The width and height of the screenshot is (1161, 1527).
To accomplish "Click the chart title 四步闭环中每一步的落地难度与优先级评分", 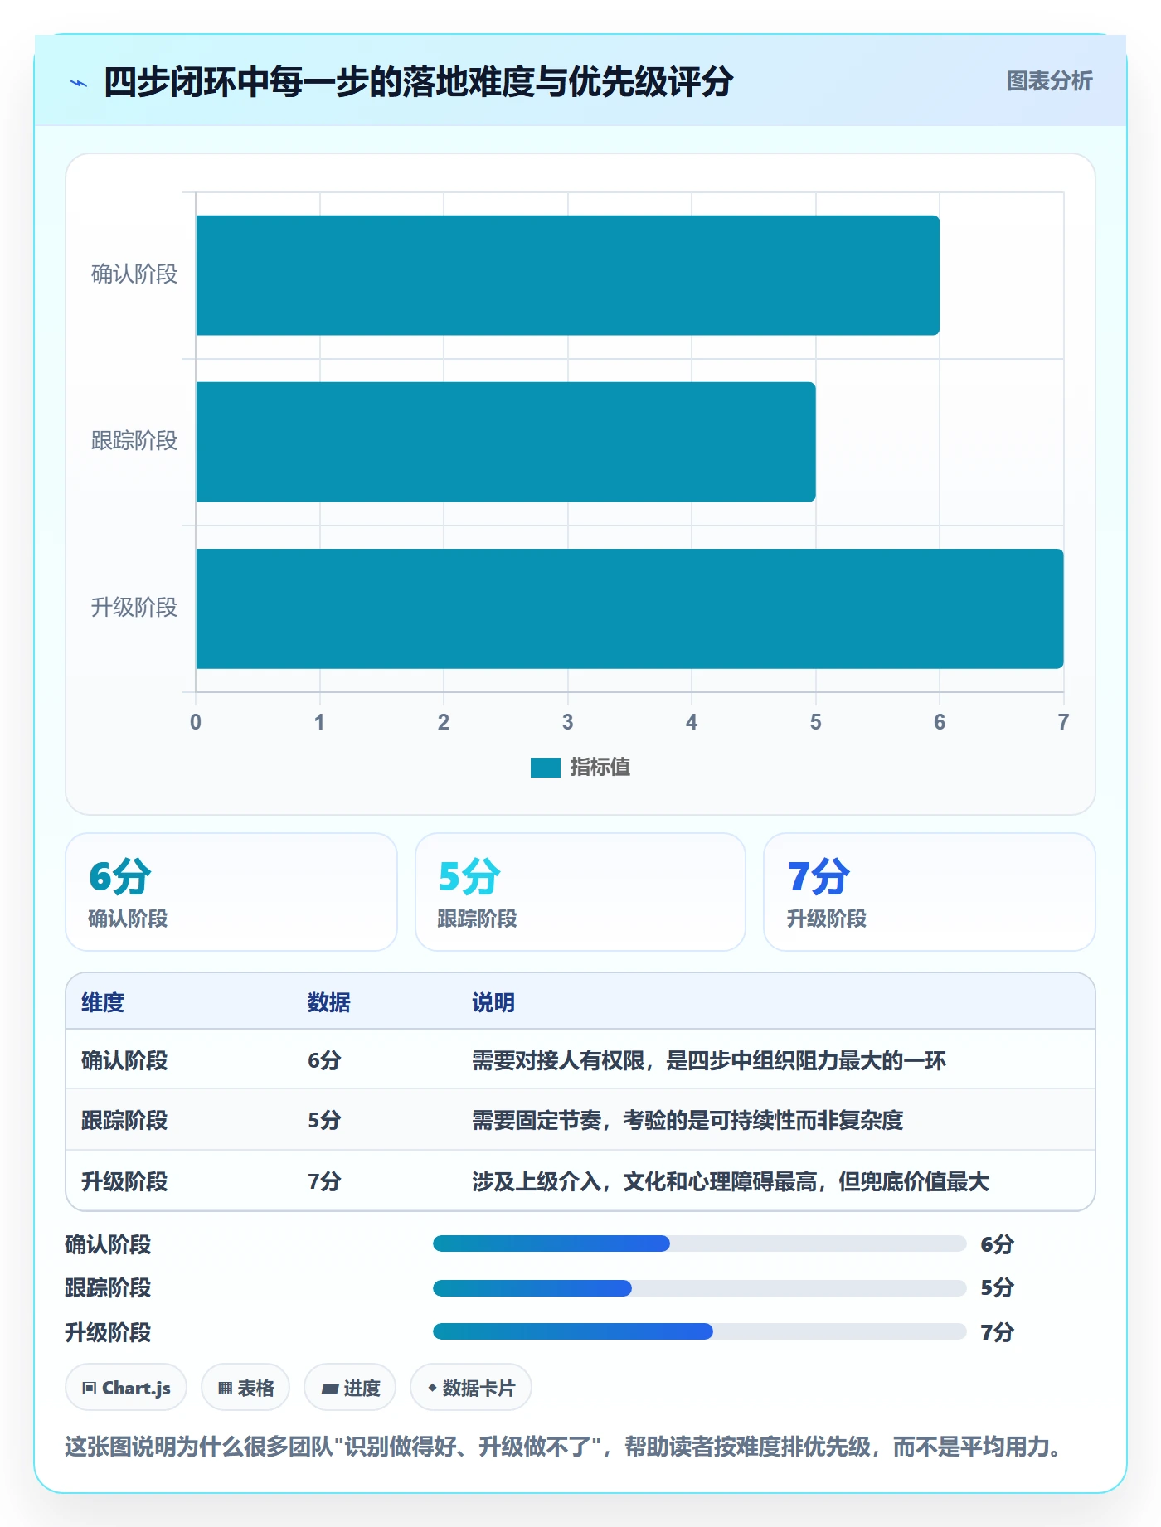I will point(419,82).
